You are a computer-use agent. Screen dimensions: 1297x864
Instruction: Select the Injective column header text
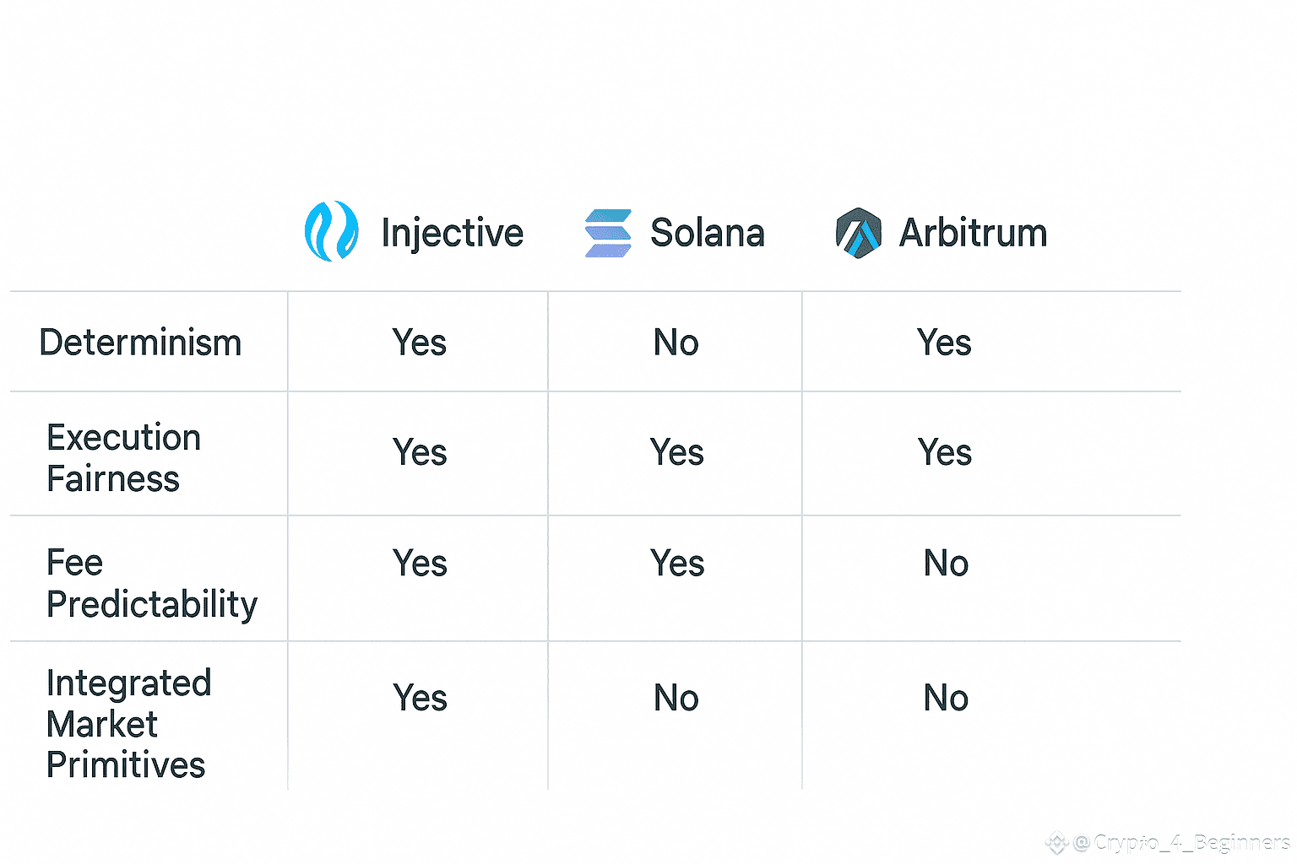tap(452, 233)
